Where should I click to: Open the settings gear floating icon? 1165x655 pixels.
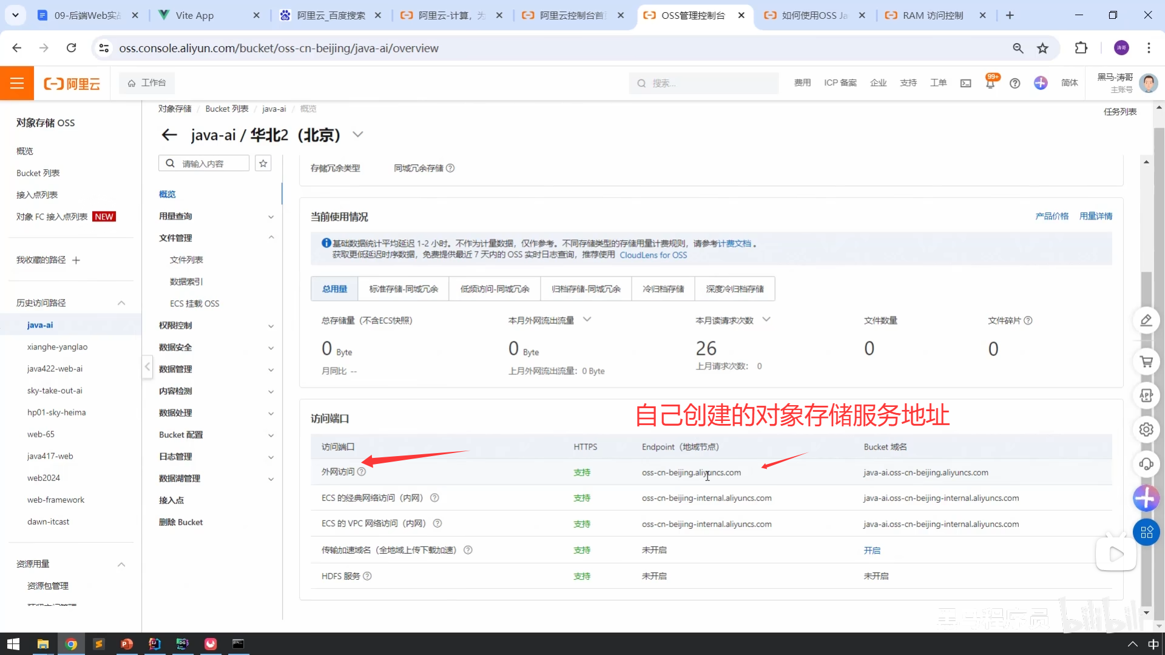(1146, 429)
